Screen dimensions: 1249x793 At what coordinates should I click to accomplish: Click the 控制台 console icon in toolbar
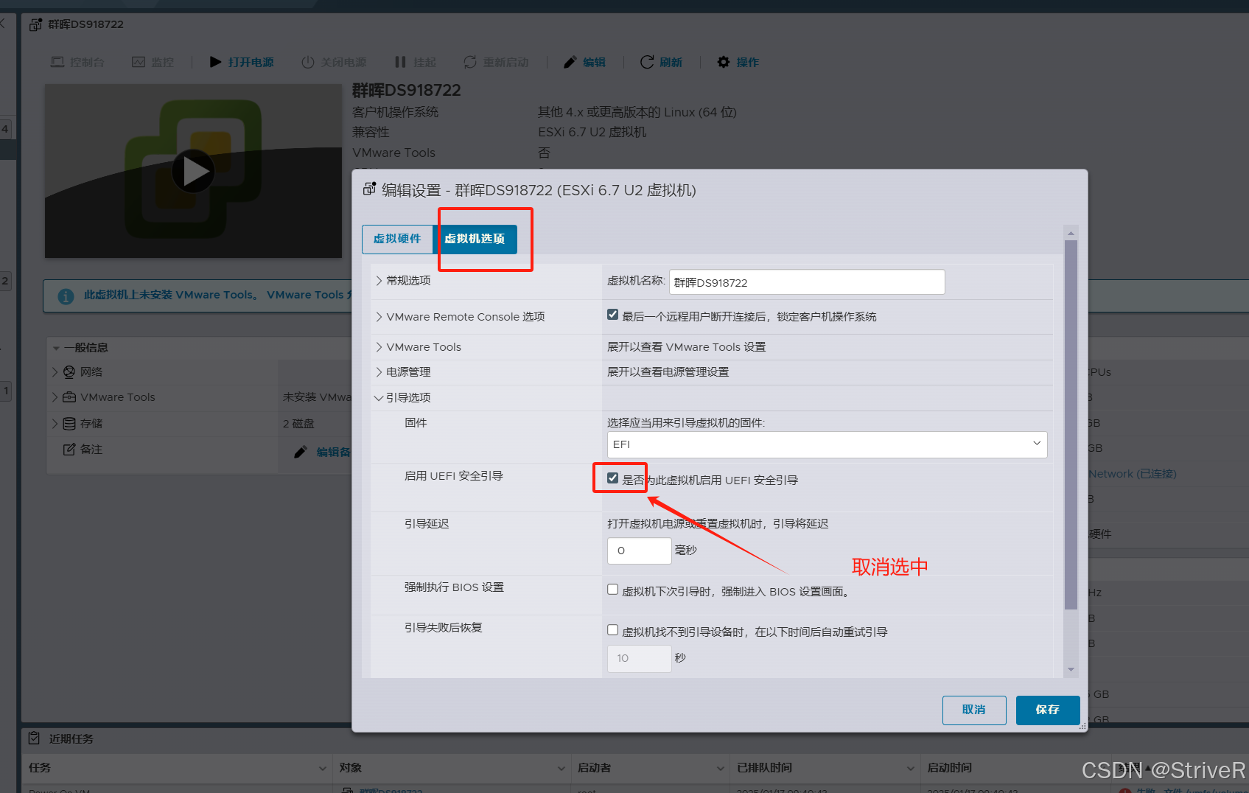pos(57,63)
